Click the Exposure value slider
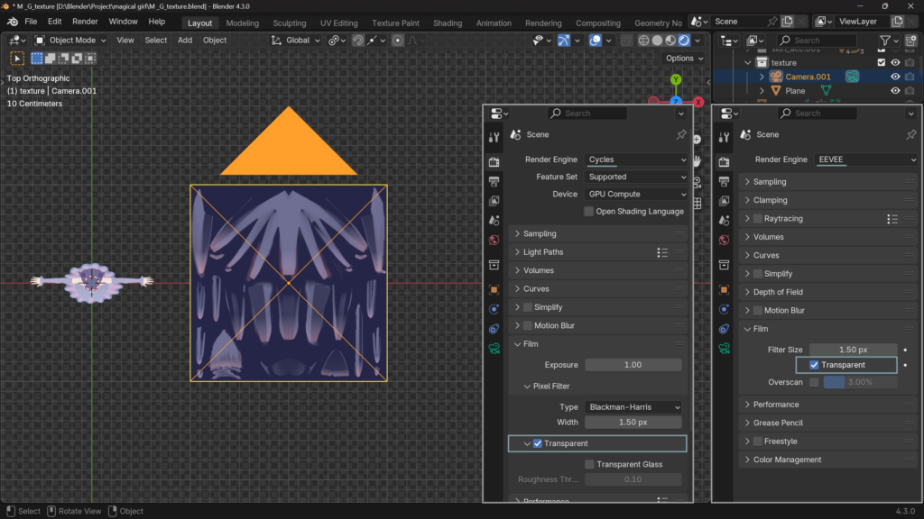Screen dimensions: 924x519 coord(633,365)
